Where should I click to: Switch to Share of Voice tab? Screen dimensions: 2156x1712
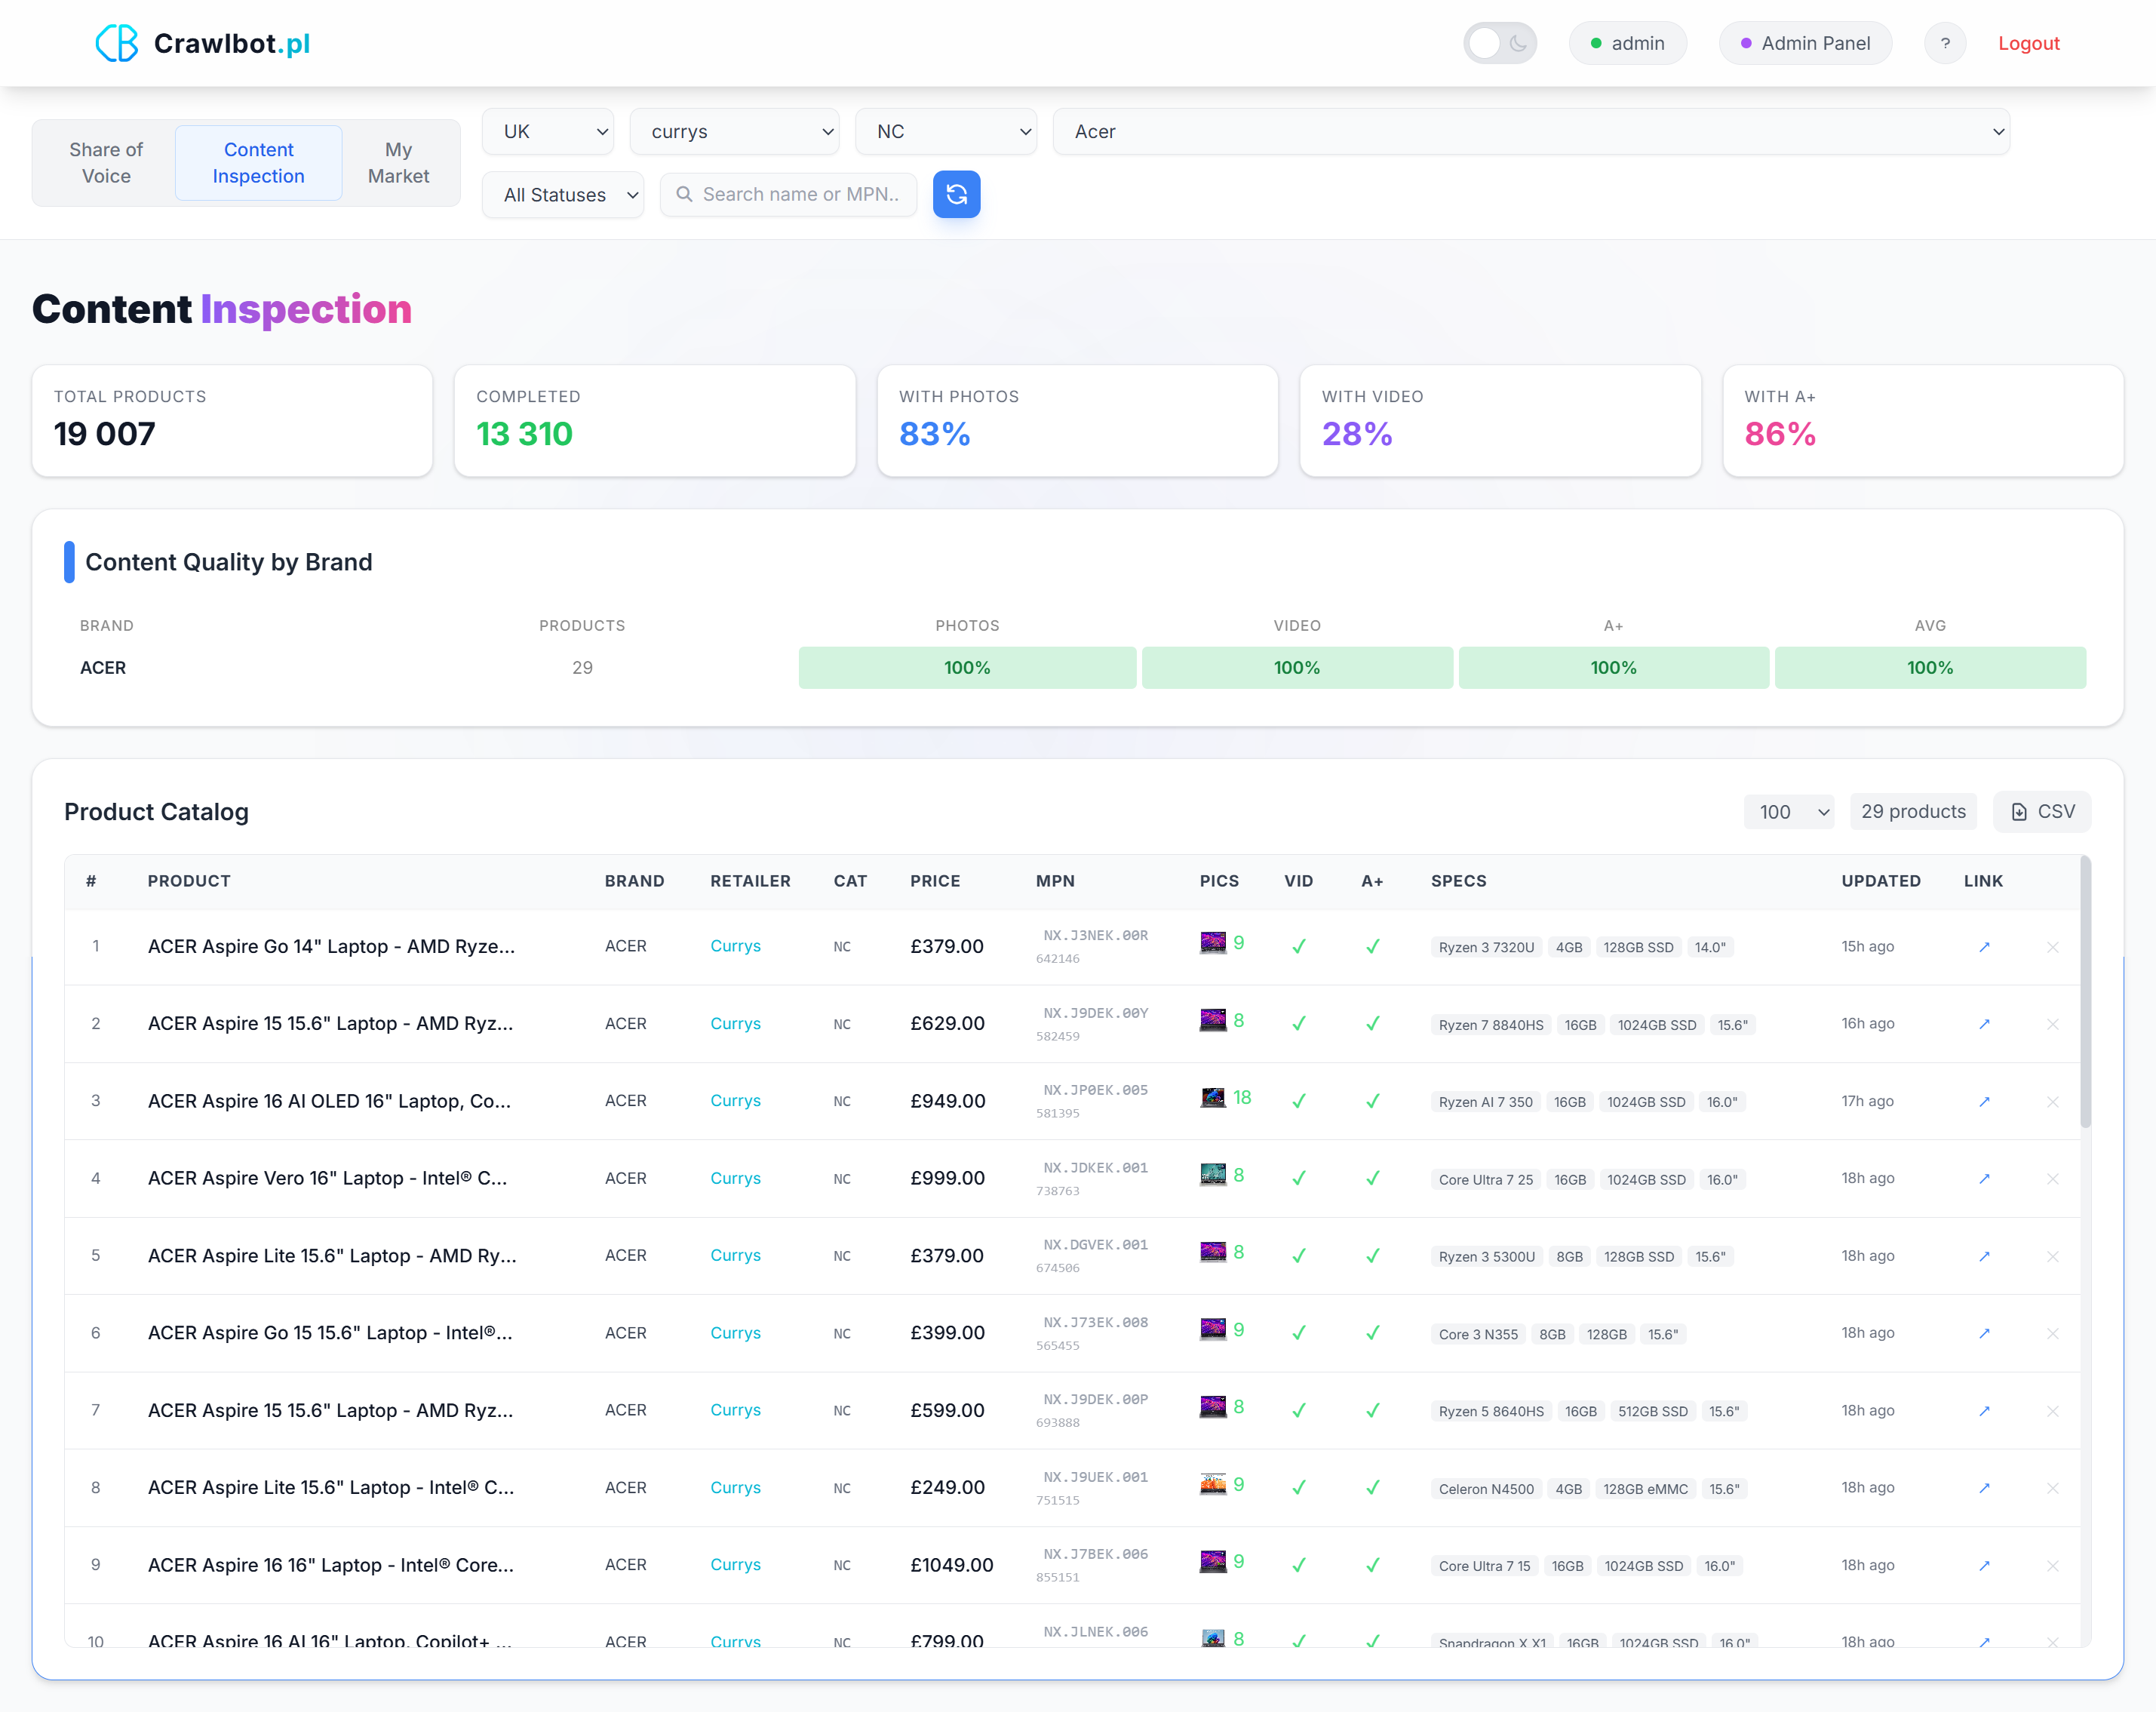[106, 163]
